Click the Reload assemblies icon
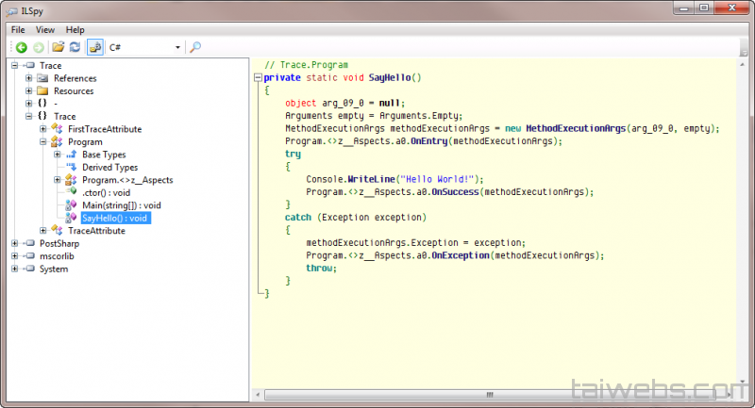Image resolution: width=755 pixels, height=408 pixels. click(75, 47)
